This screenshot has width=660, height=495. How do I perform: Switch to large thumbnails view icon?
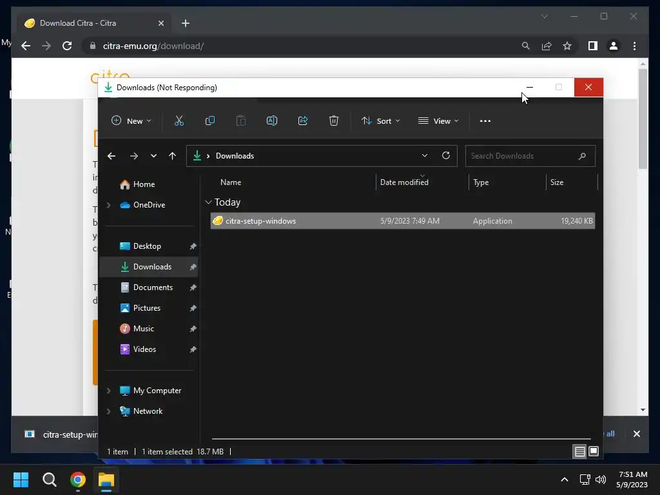point(594,452)
